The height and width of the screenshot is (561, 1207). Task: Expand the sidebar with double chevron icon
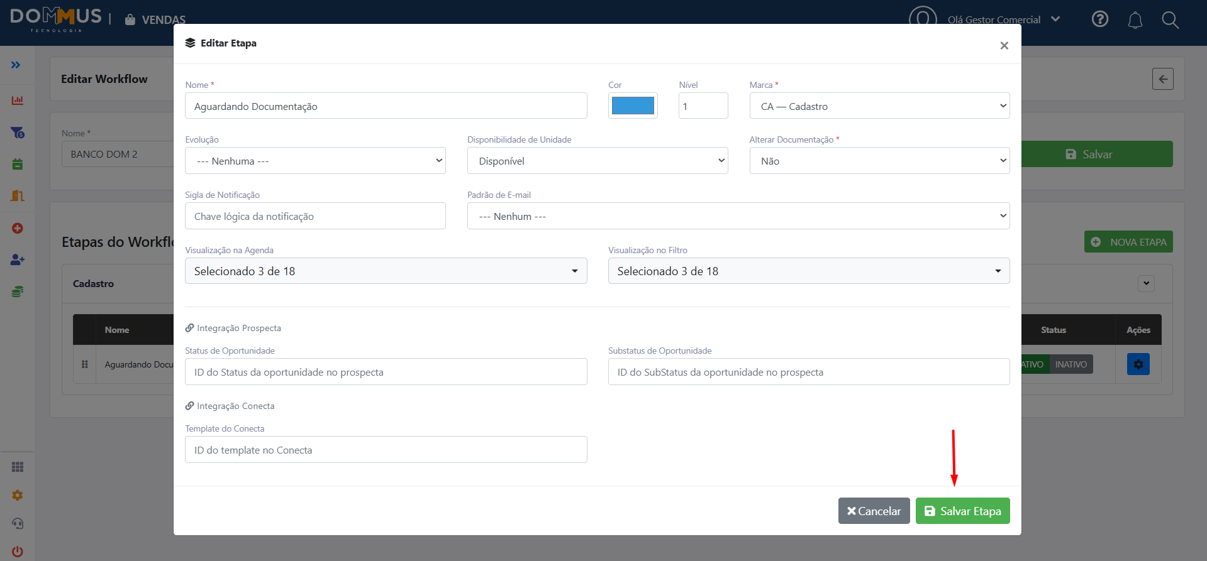point(16,65)
